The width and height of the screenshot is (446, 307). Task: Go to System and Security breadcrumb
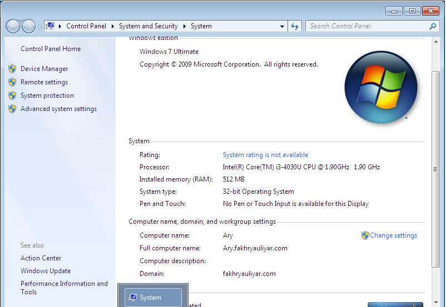point(148,26)
